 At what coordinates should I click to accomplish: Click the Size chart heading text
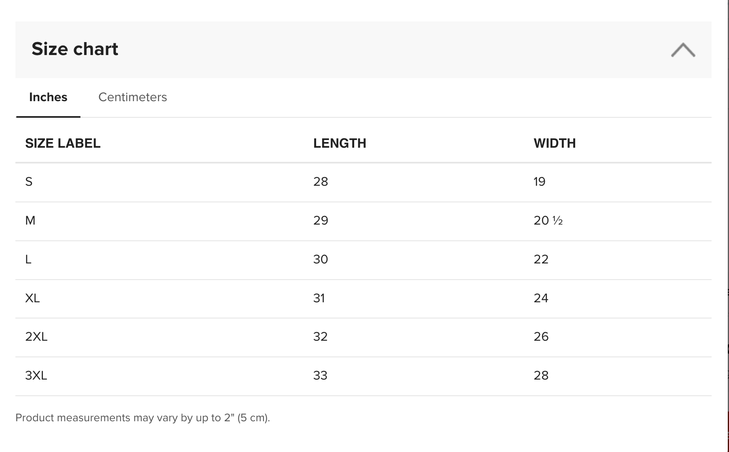75,49
